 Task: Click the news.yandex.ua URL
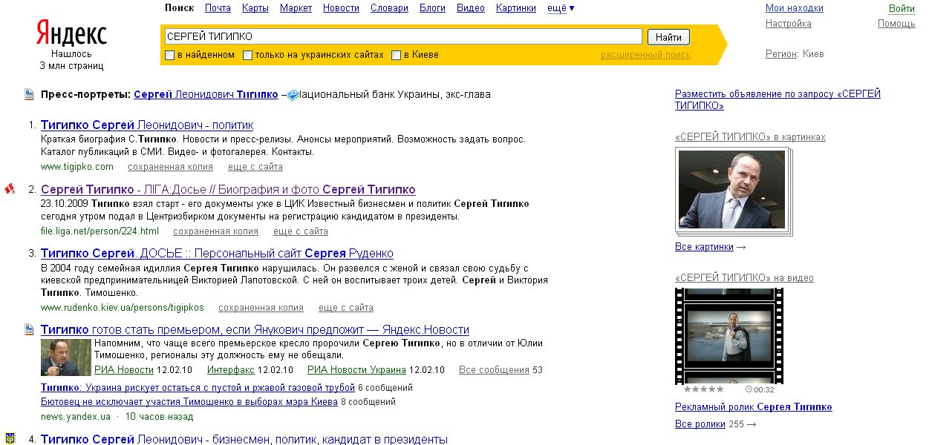pyautogui.click(x=76, y=417)
